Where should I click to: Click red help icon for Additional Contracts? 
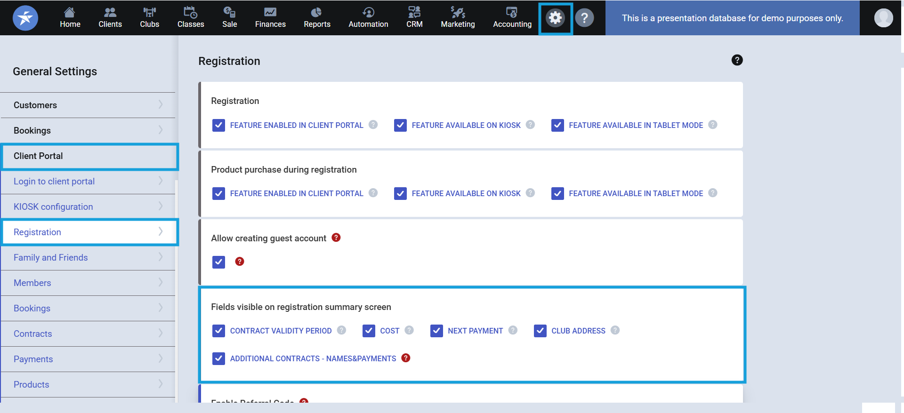point(406,358)
